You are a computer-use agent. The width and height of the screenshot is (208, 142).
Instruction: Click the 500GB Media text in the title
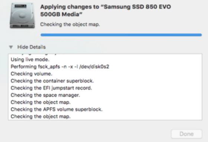point(61,14)
